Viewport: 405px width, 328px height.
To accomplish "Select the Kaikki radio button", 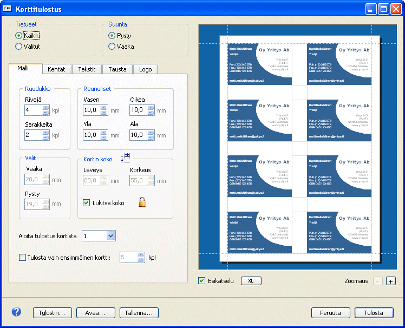I will [x=19, y=36].
